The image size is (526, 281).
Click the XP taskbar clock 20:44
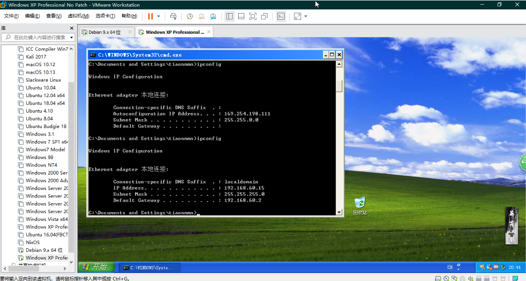pyautogui.click(x=514, y=267)
